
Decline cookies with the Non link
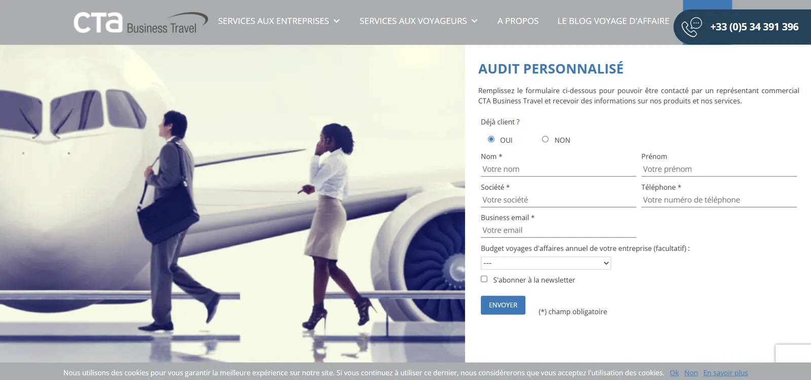click(691, 373)
